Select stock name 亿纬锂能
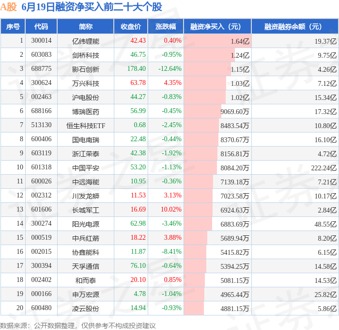 pyautogui.click(x=86, y=41)
